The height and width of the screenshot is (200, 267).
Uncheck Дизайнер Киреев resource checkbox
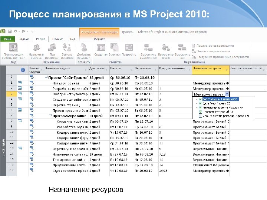click(200, 103)
